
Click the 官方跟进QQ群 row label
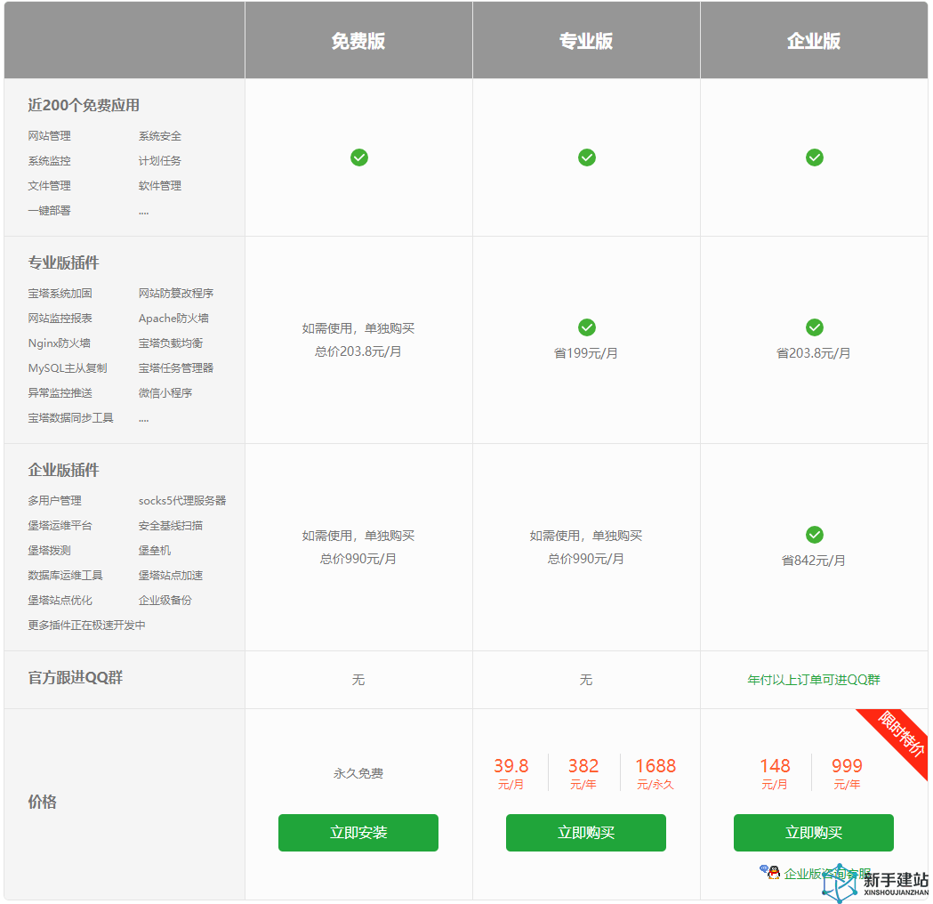point(76,677)
